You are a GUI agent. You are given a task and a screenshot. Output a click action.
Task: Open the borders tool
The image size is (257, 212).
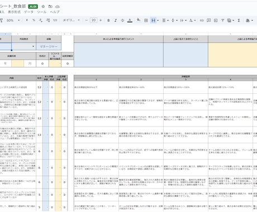[146, 20]
